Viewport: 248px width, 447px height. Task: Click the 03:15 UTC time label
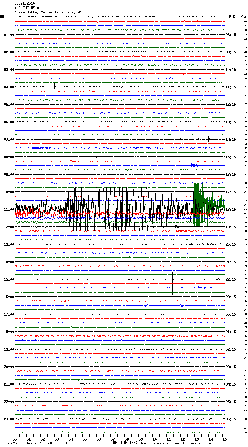coord(231,367)
